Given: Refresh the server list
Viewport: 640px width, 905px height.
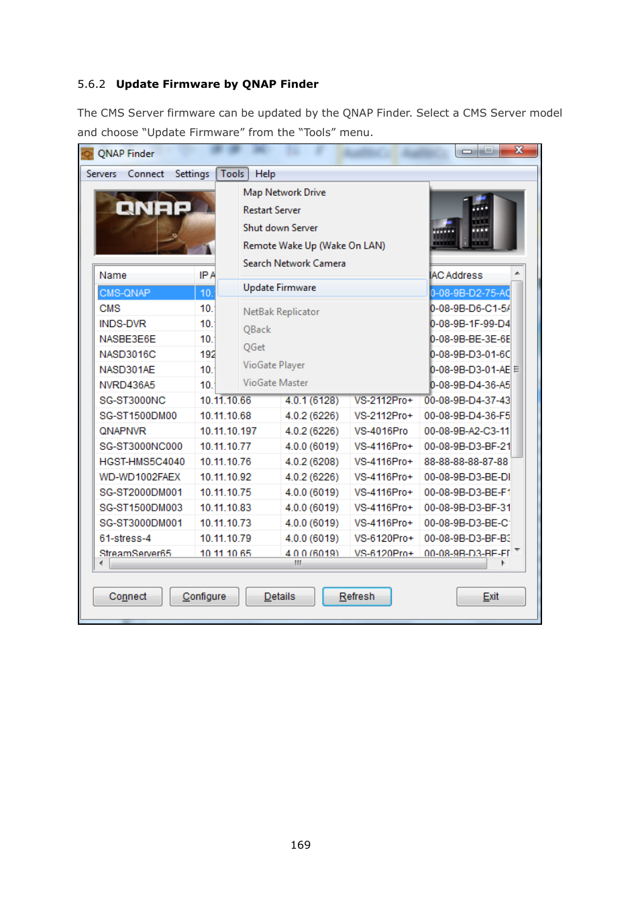Looking at the screenshot, I should [x=357, y=597].
